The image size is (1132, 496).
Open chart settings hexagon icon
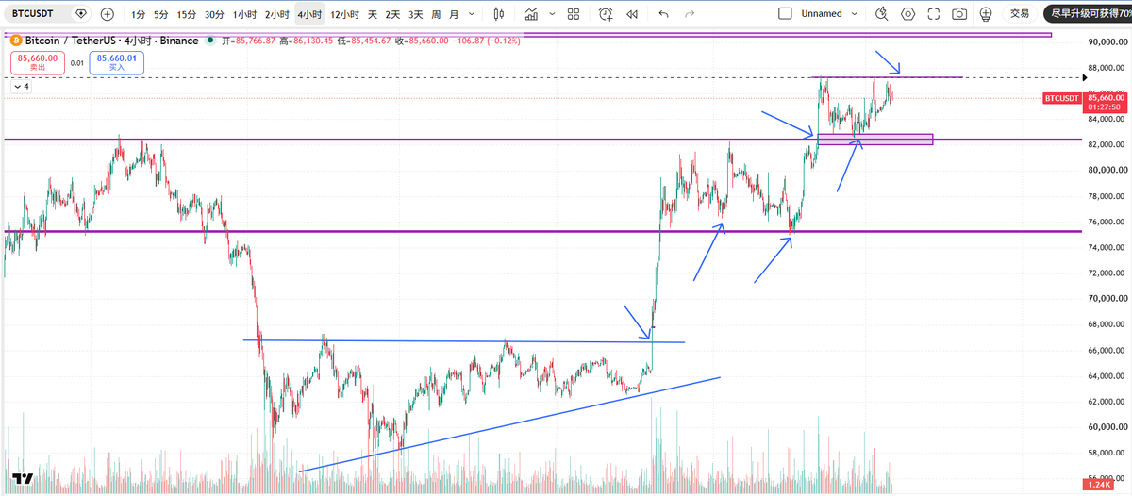pos(907,14)
